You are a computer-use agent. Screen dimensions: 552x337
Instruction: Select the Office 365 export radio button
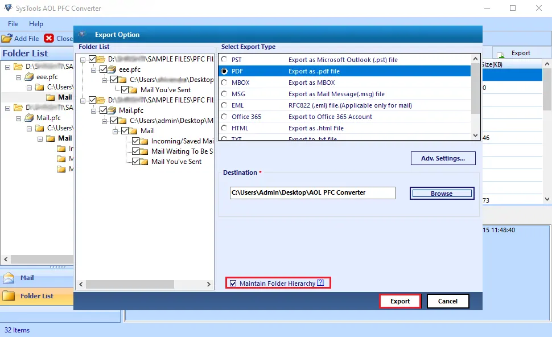tap(224, 117)
